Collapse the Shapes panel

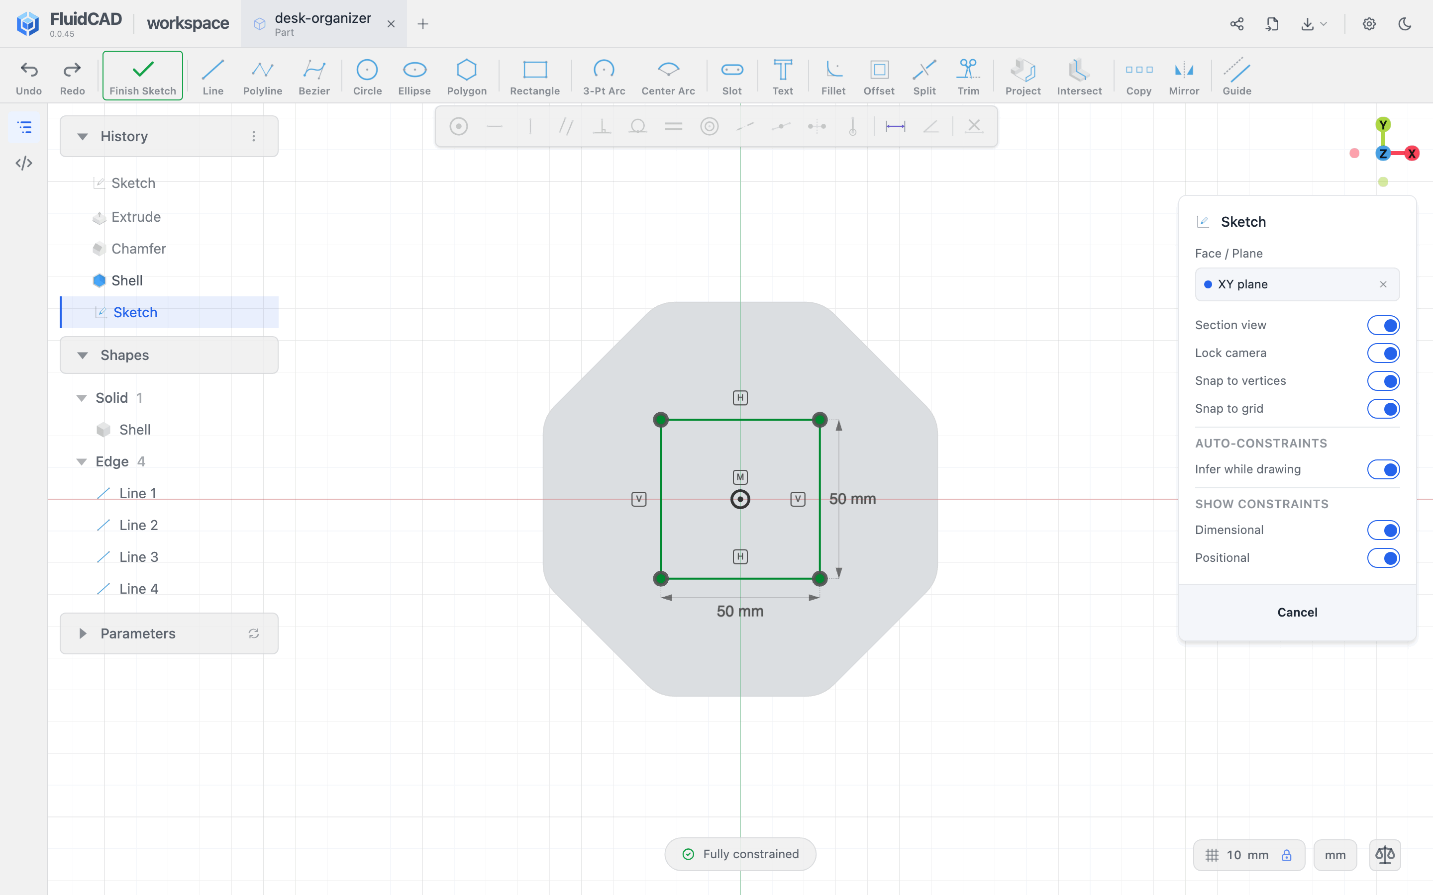[x=82, y=355]
